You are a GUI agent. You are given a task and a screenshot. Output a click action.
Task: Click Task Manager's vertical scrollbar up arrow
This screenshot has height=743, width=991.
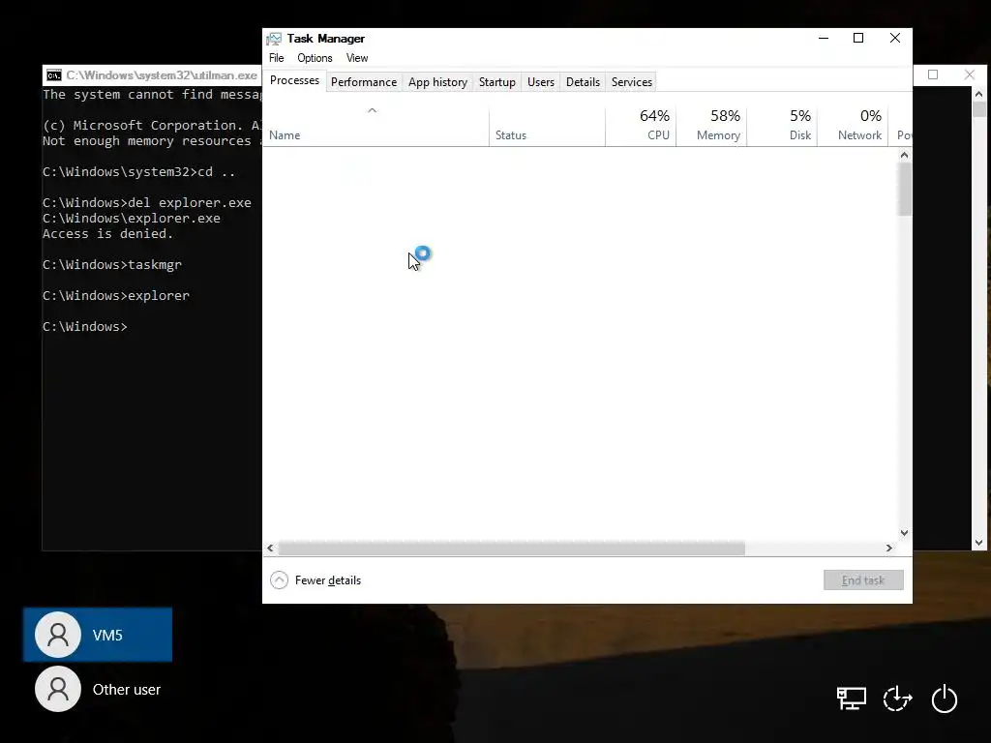click(x=905, y=155)
